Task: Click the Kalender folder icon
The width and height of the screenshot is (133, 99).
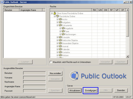Action: tap(60, 49)
